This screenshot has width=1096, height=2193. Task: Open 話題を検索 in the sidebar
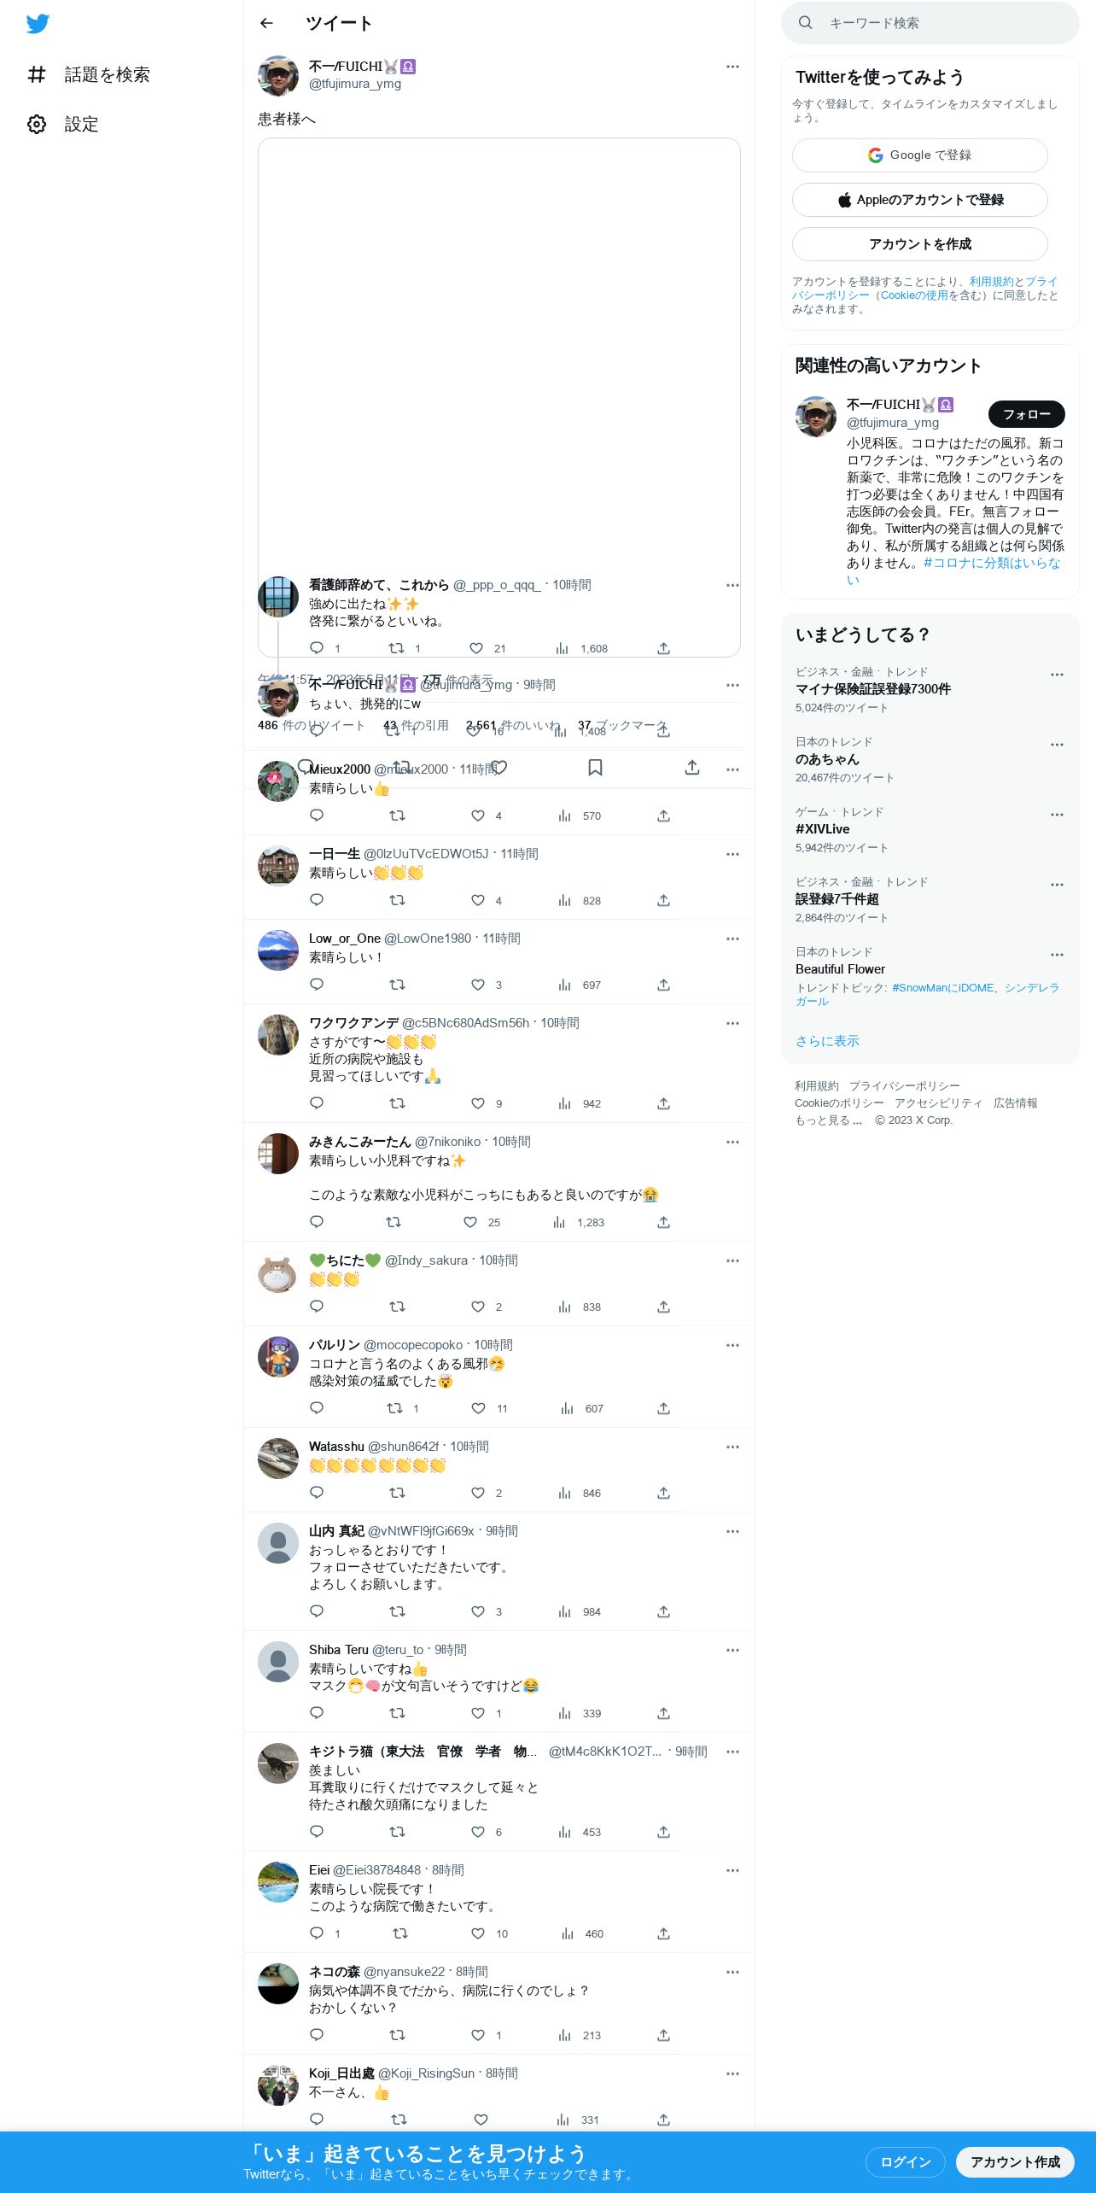89,75
